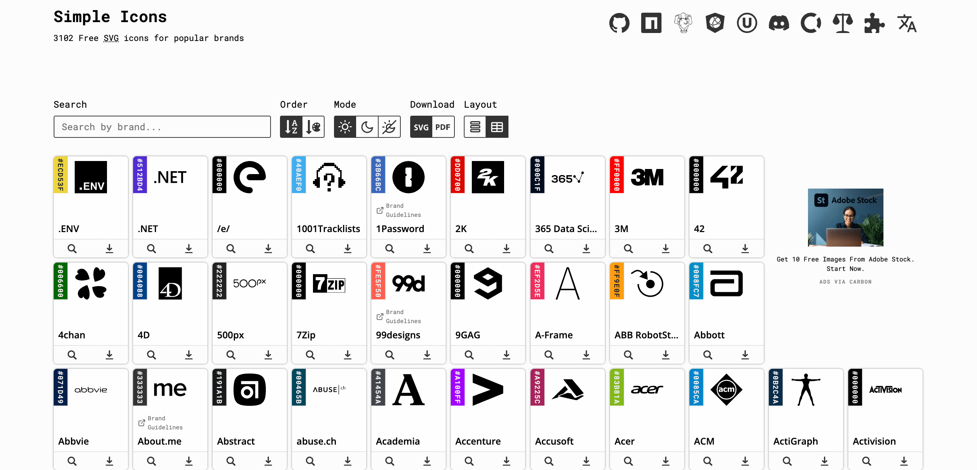The image size is (977, 470).
Task: Focus the Search by brand field
Action: 162,127
